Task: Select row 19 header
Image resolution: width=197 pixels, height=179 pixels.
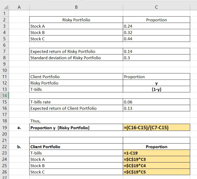Action: 4,127
